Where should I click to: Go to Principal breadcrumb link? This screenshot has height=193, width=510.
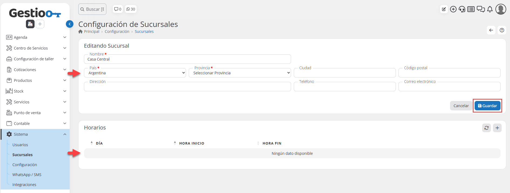point(92,31)
